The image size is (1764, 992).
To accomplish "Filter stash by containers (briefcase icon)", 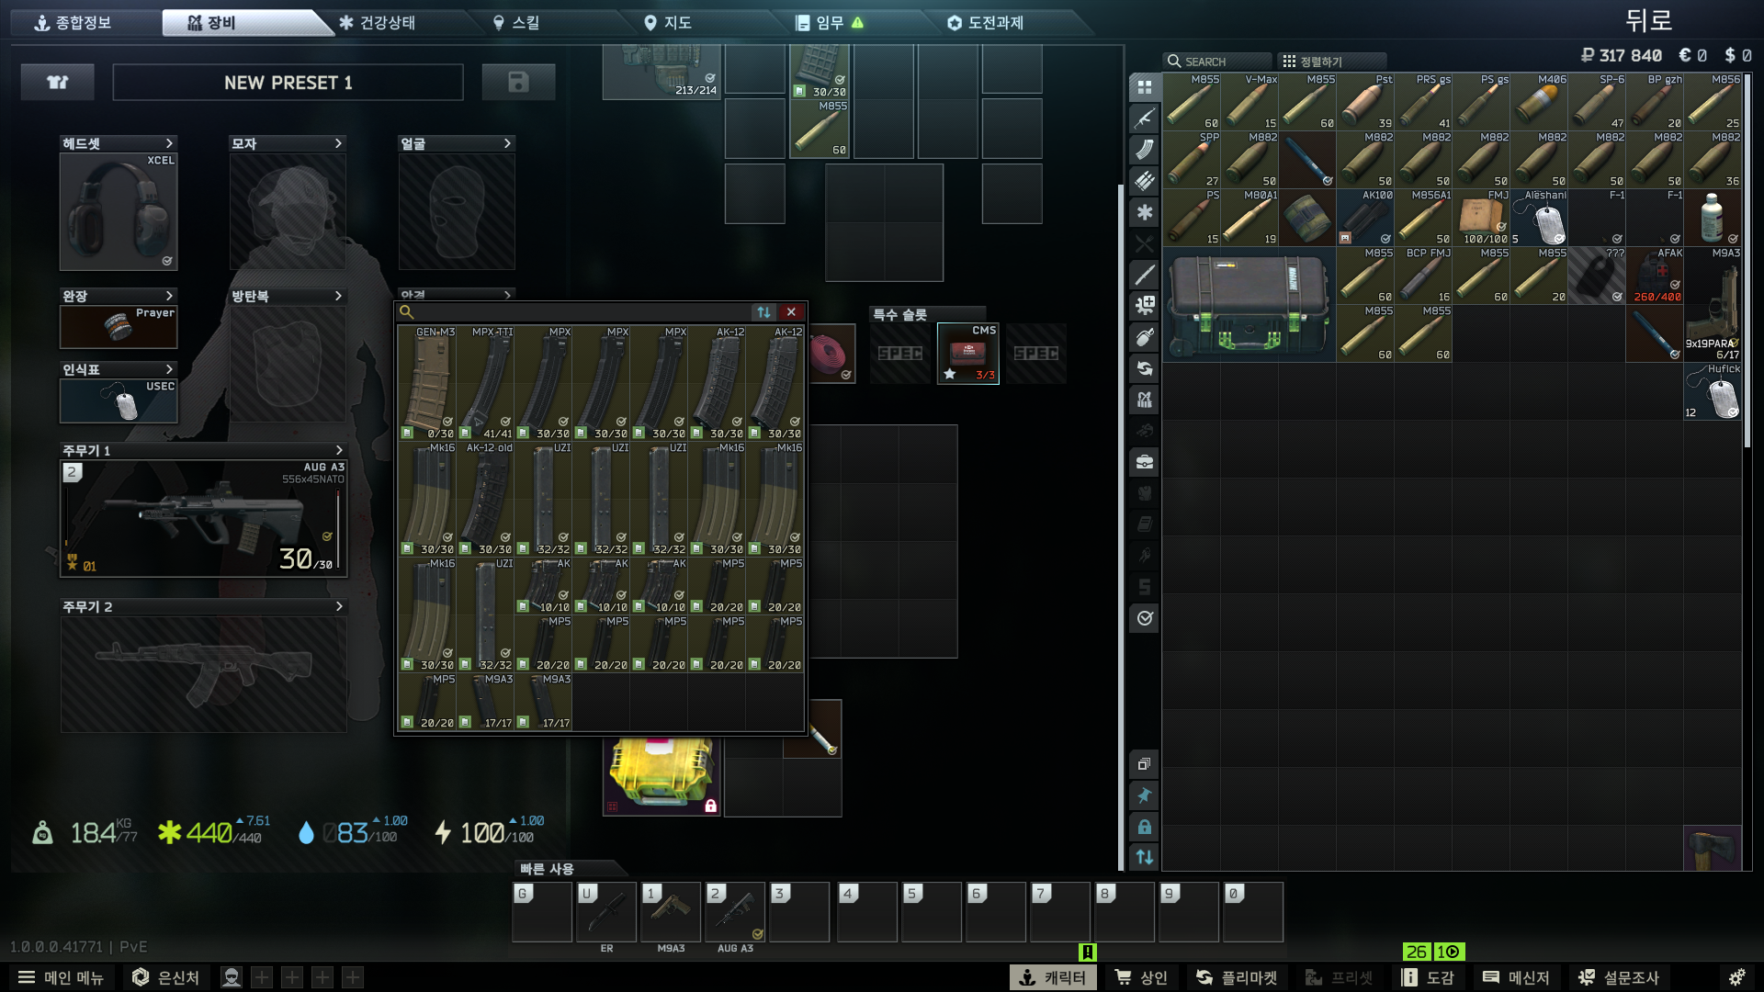I will pos(1144,462).
